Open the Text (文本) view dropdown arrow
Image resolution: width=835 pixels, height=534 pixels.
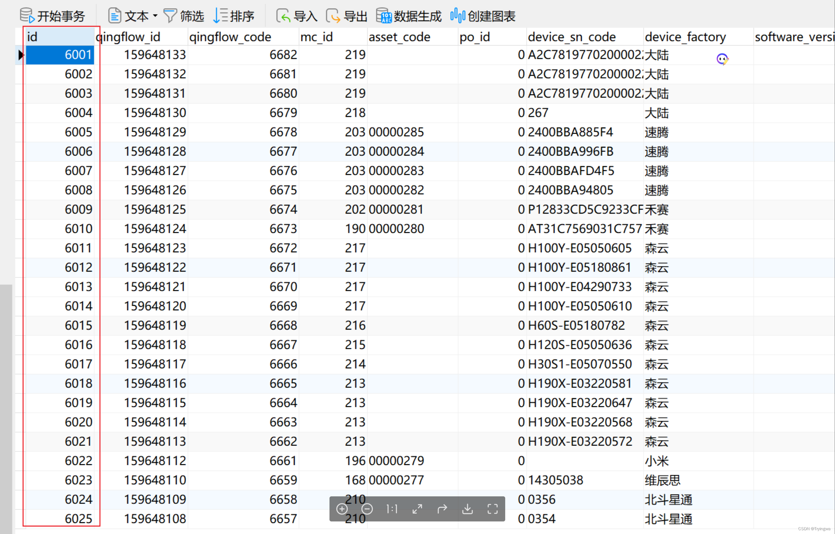click(x=155, y=16)
